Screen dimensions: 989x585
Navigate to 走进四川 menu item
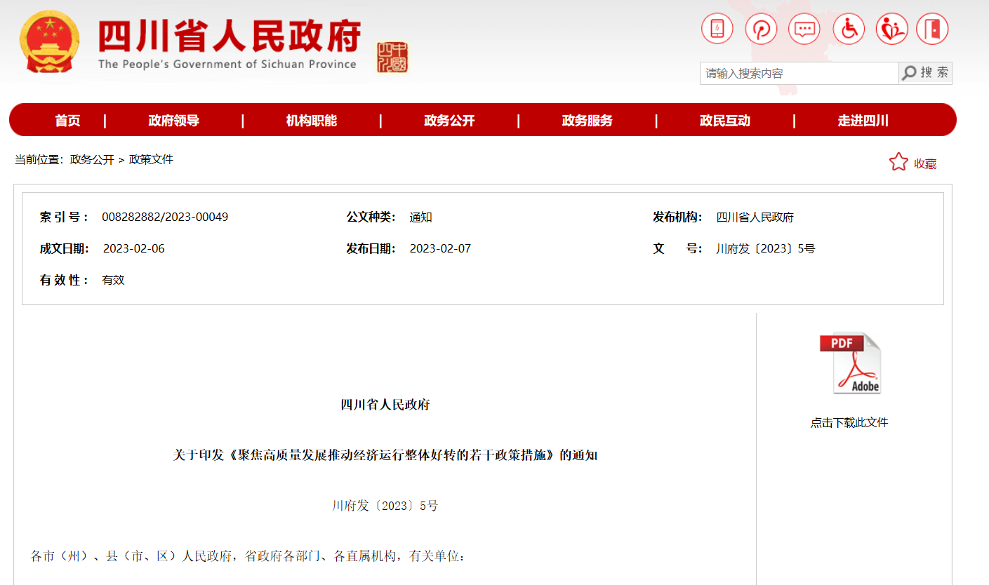pos(863,121)
